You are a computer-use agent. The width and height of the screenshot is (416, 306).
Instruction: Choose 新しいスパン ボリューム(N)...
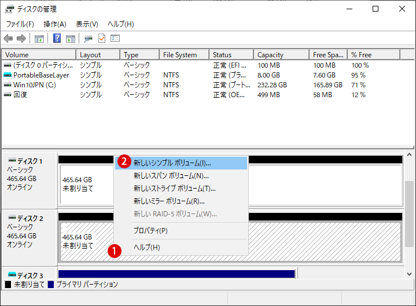[x=181, y=176]
